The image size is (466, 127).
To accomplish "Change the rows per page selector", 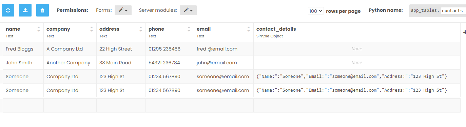I will [x=316, y=11].
